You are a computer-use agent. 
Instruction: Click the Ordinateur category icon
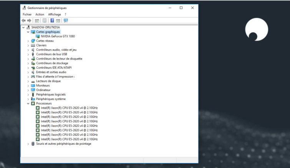pos(33,90)
